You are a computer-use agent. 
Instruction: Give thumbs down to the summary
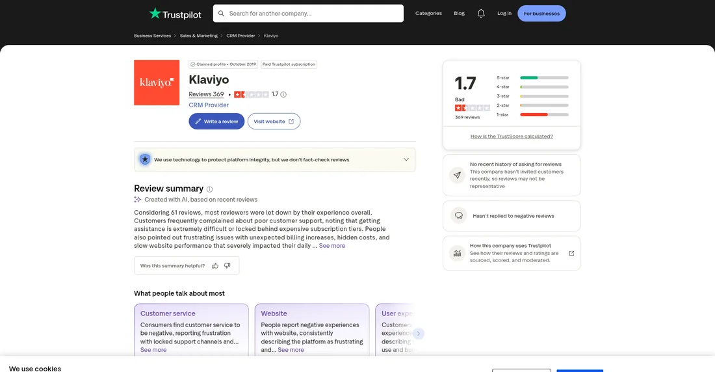227,265
